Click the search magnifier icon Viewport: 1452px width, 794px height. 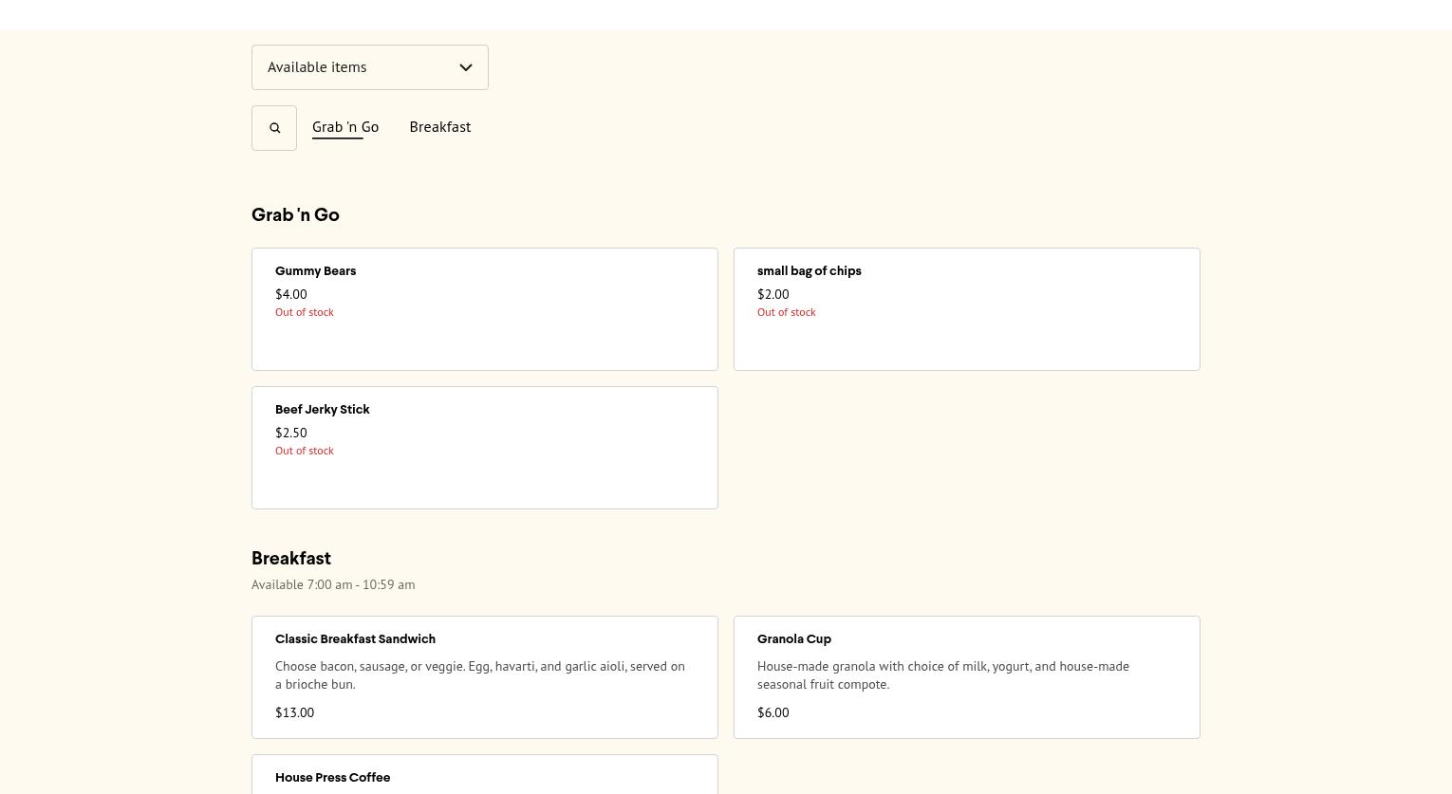(x=274, y=128)
